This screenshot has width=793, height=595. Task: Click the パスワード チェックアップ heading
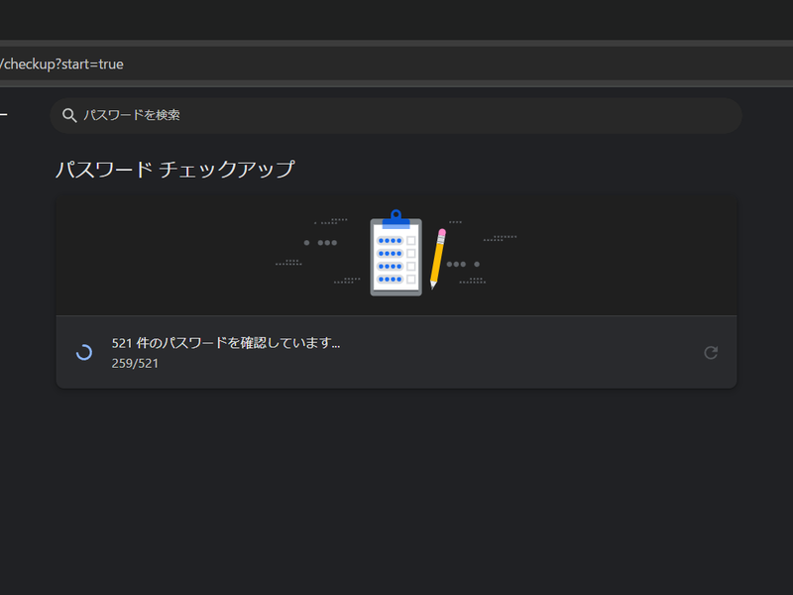point(174,169)
